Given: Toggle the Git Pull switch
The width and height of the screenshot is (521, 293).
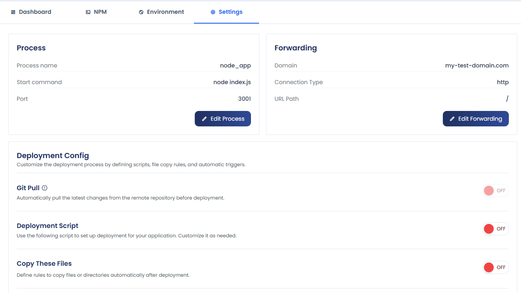Looking at the screenshot, I should (x=495, y=191).
